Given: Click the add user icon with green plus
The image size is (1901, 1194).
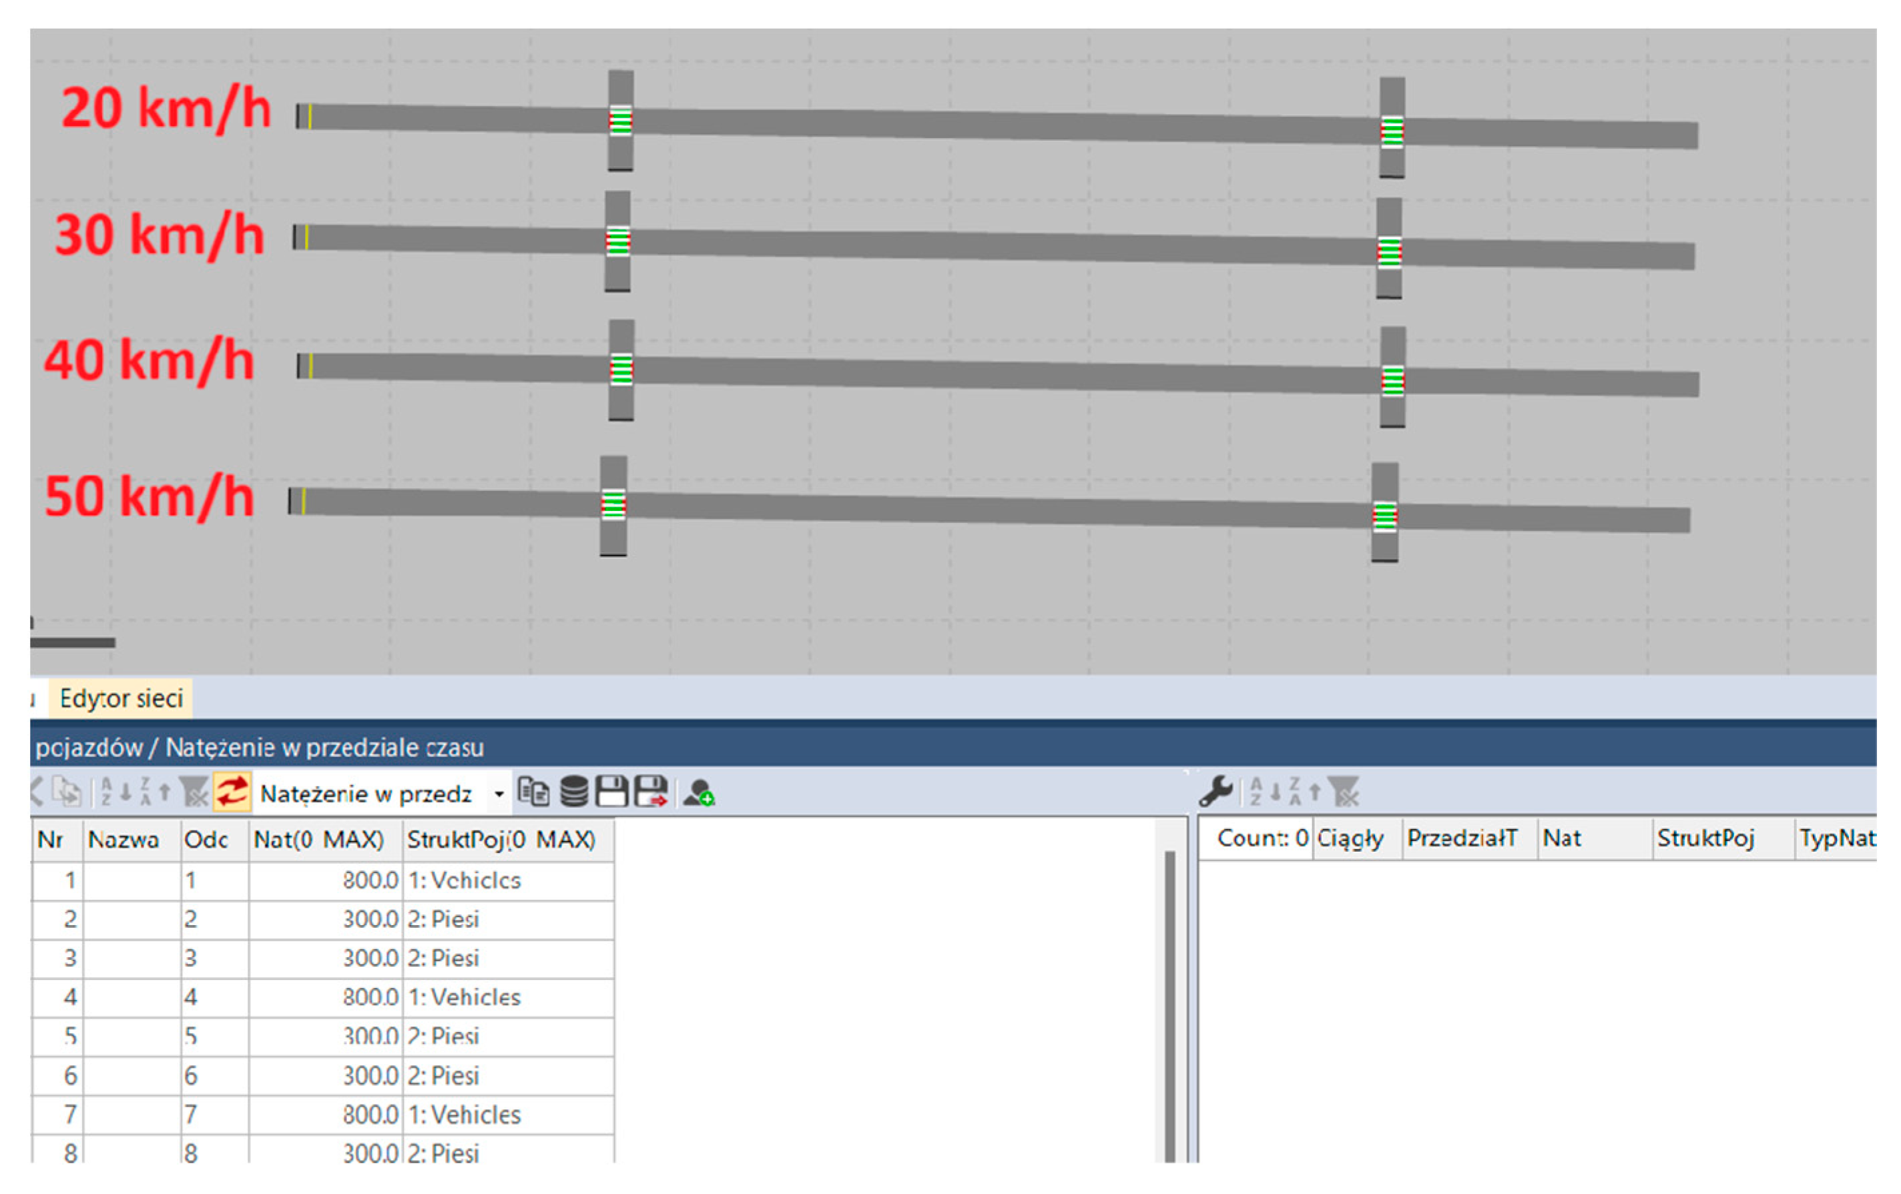Looking at the screenshot, I should coord(699,792).
